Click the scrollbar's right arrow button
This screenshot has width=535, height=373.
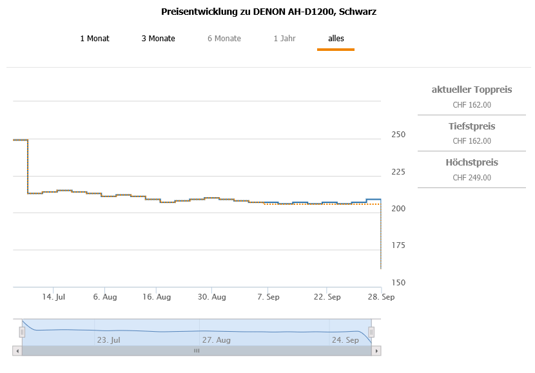[377, 351]
